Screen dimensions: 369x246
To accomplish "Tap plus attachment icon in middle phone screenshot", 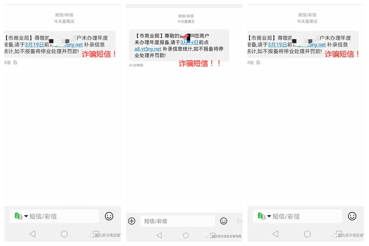I will coord(131,221).
